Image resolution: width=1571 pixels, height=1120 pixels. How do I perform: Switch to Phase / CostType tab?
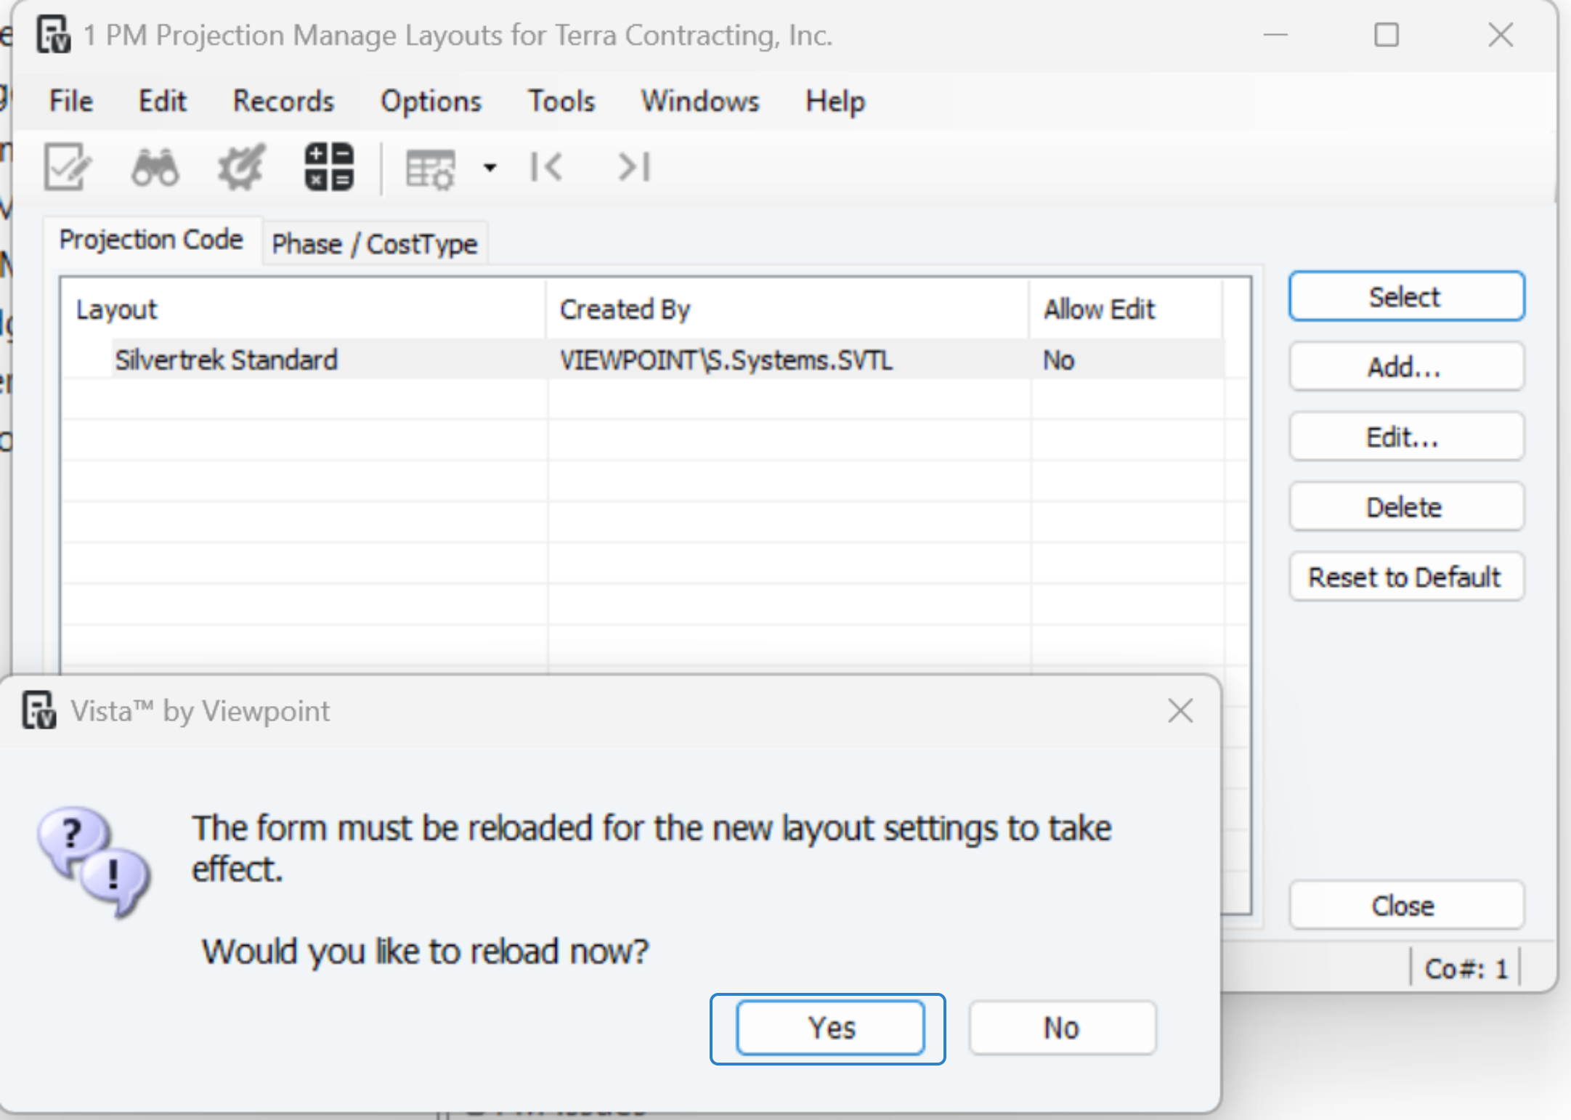pyautogui.click(x=375, y=244)
